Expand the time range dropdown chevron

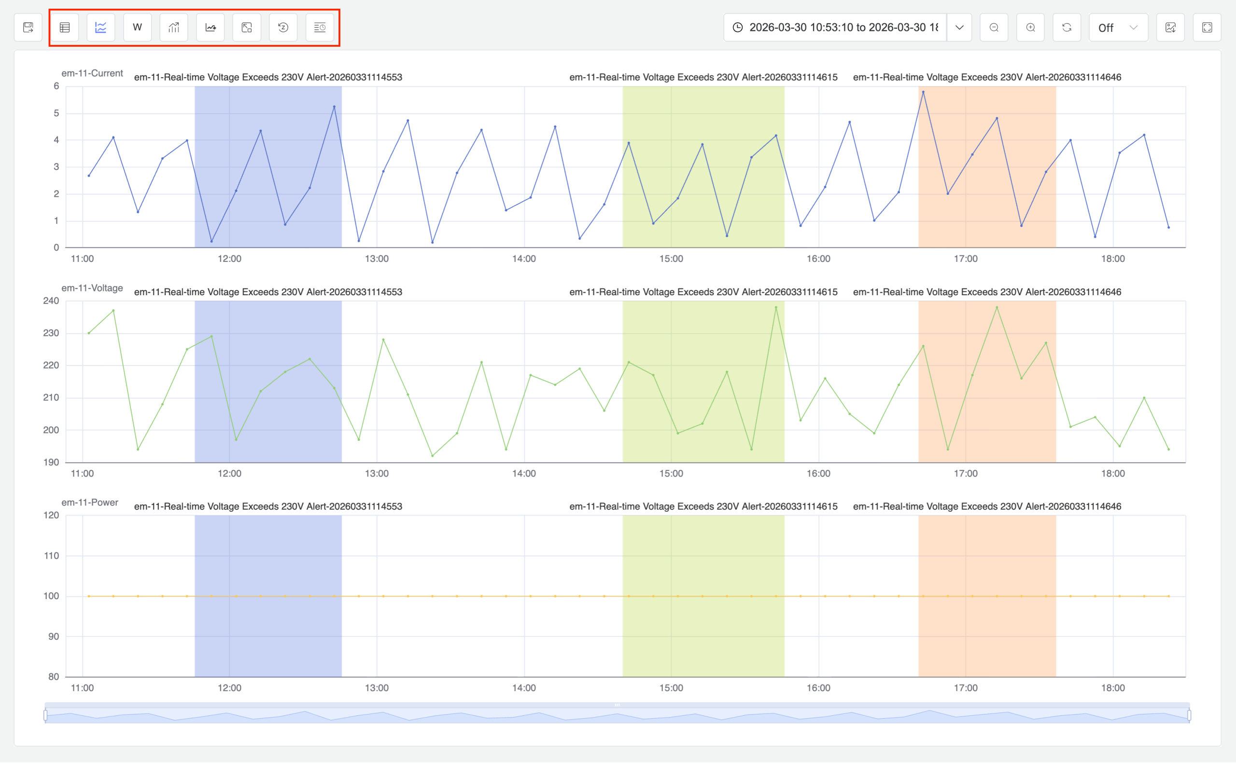click(x=959, y=27)
